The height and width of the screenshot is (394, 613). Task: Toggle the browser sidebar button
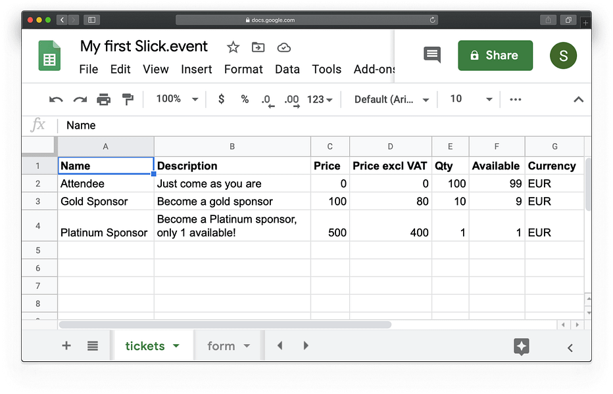click(x=91, y=20)
